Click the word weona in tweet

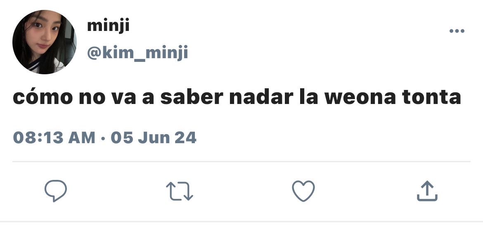pos(360,97)
